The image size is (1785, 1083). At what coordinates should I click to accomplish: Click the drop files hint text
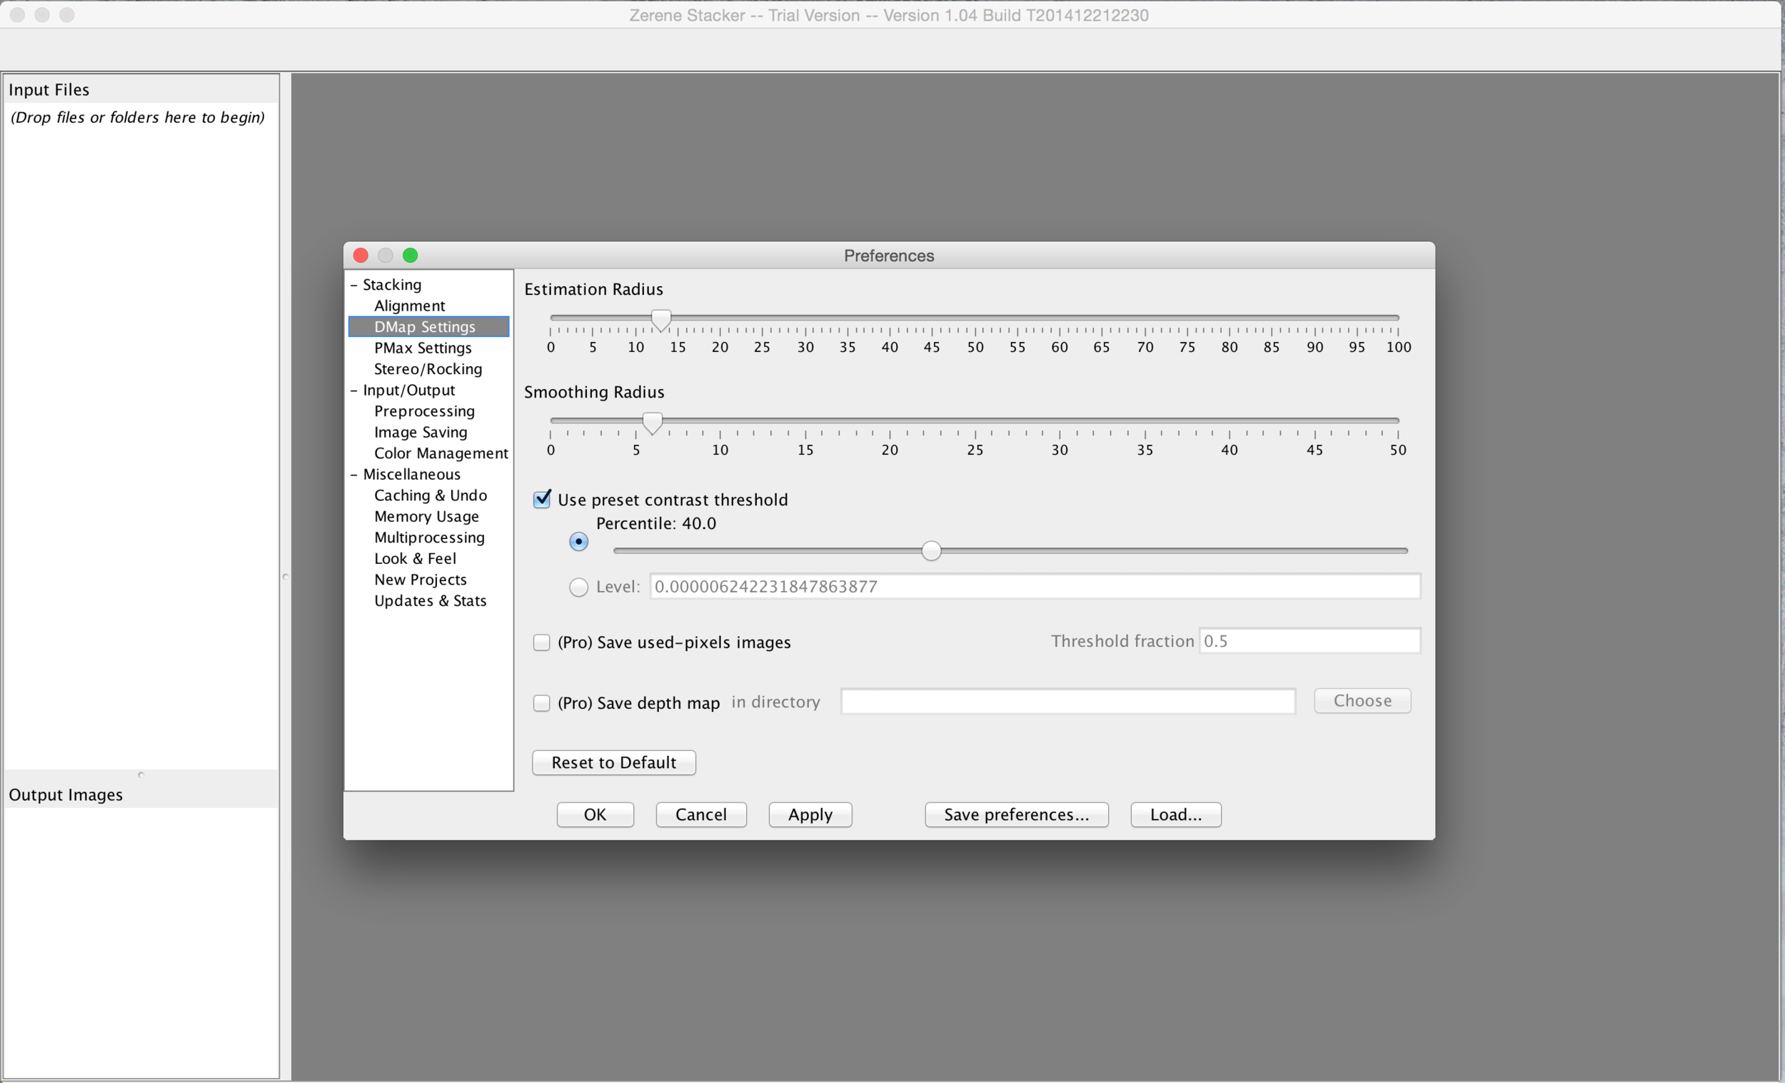pos(138,117)
